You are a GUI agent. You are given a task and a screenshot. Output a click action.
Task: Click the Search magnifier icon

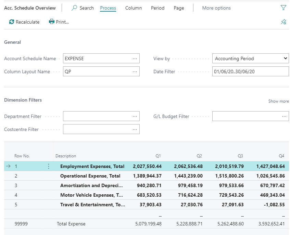[74, 8]
